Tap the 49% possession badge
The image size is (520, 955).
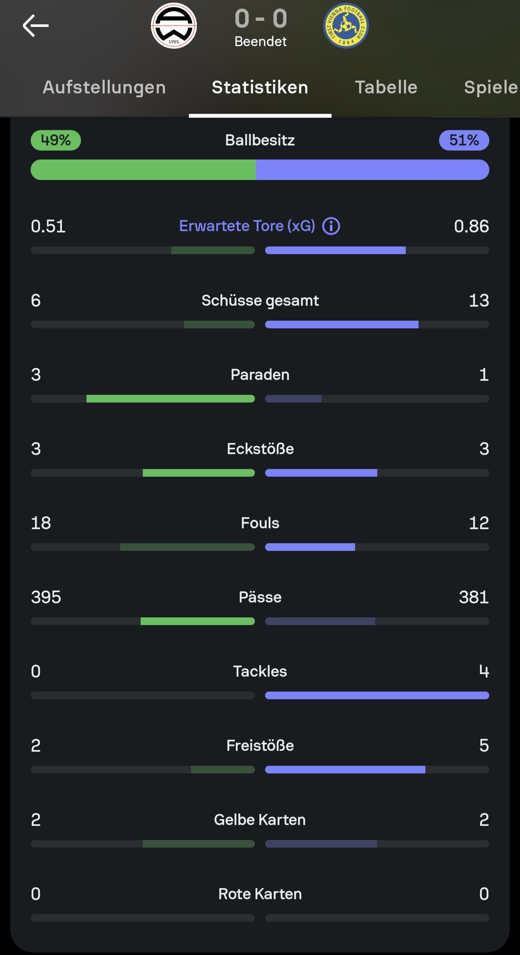[x=56, y=140]
